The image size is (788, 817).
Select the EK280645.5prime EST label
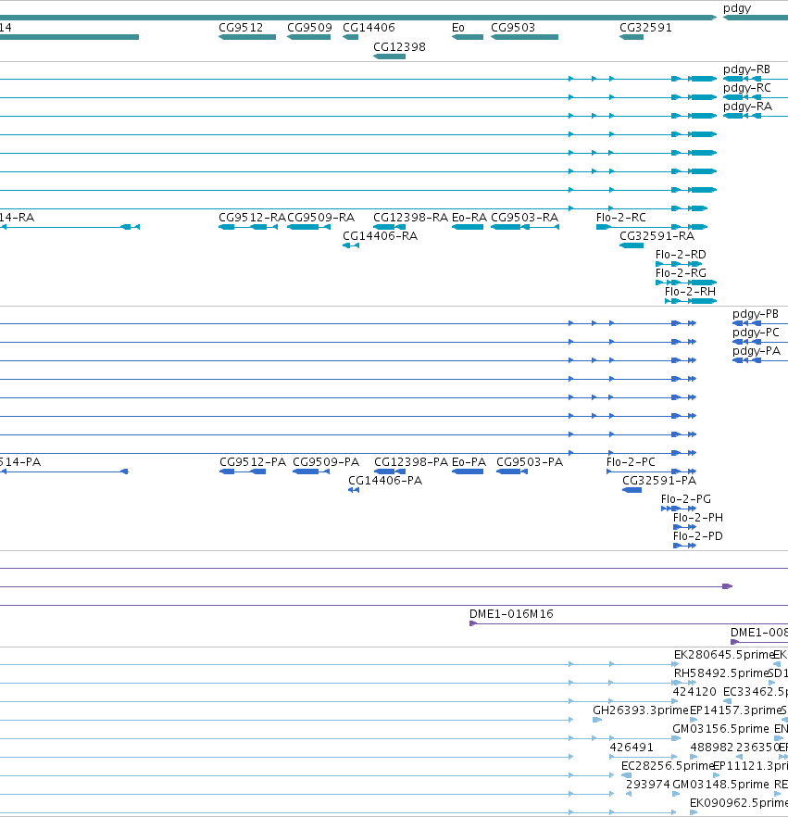coord(723,655)
